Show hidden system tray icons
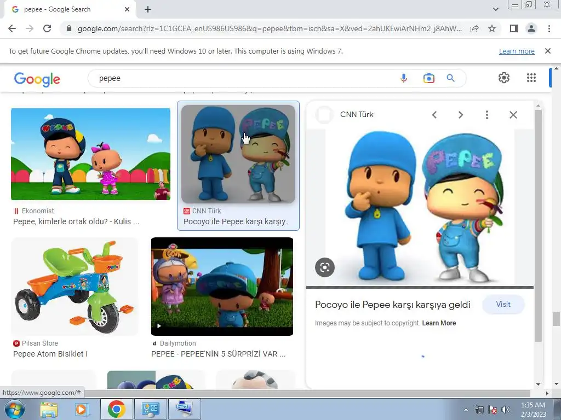561x420 pixels. tap(466, 410)
